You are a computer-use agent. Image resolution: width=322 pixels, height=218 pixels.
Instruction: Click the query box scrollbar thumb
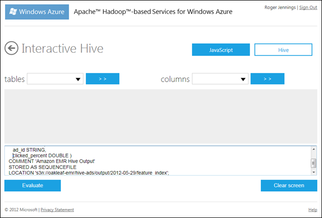coord(313,162)
